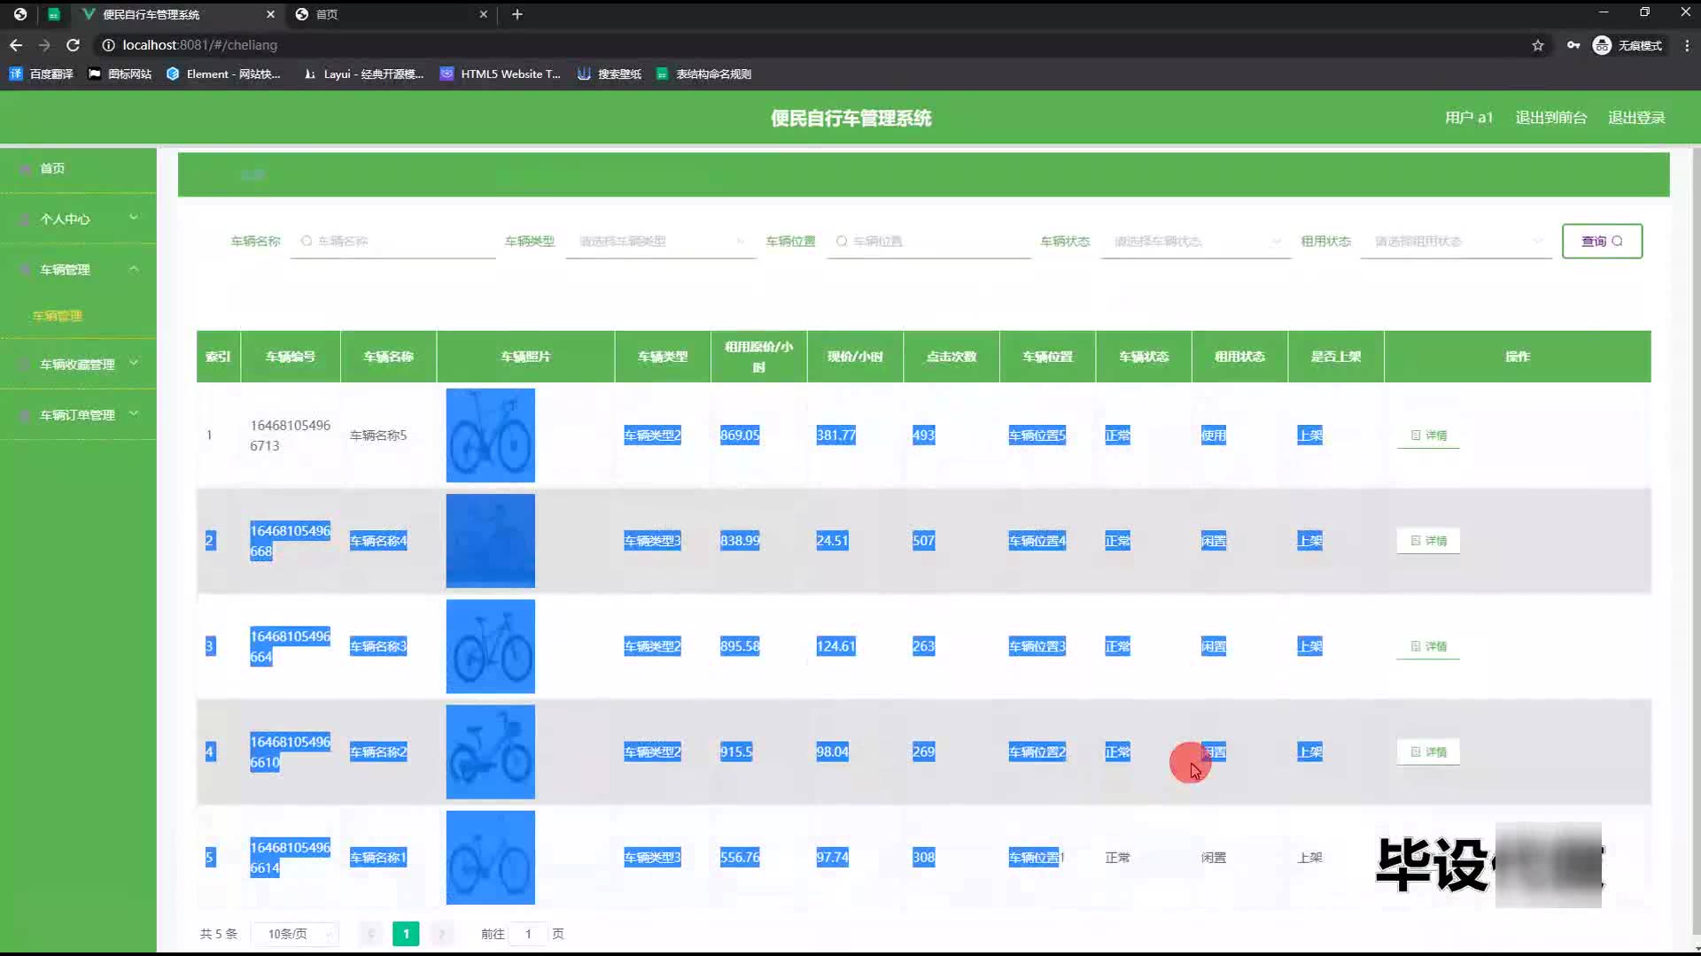Open the 车辆类型 dropdown
This screenshot has height=956, width=1701.
coord(660,241)
